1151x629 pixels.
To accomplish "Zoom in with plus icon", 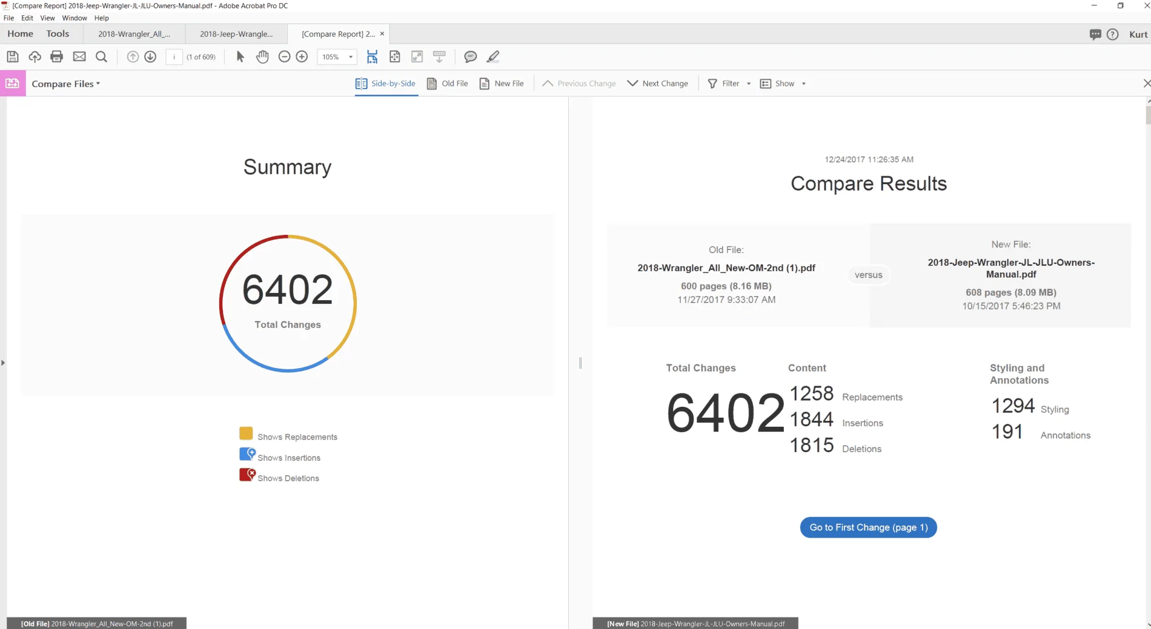I will (302, 57).
